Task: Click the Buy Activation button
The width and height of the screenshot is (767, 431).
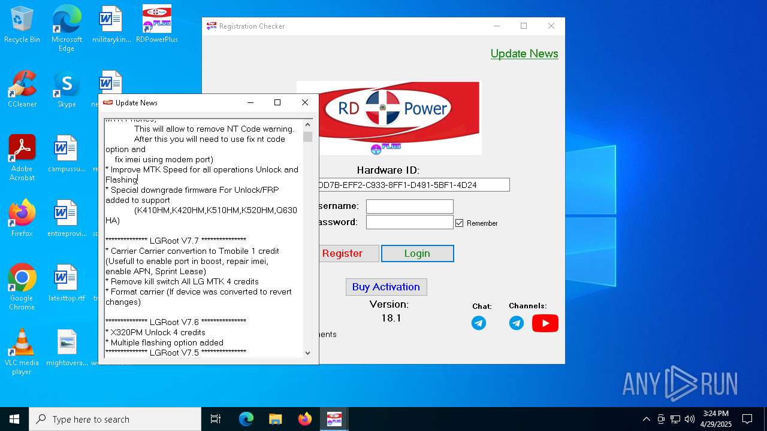Action: [386, 287]
